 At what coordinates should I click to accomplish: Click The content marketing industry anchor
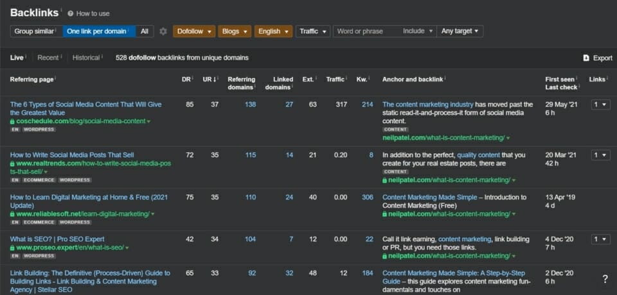coord(428,105)
